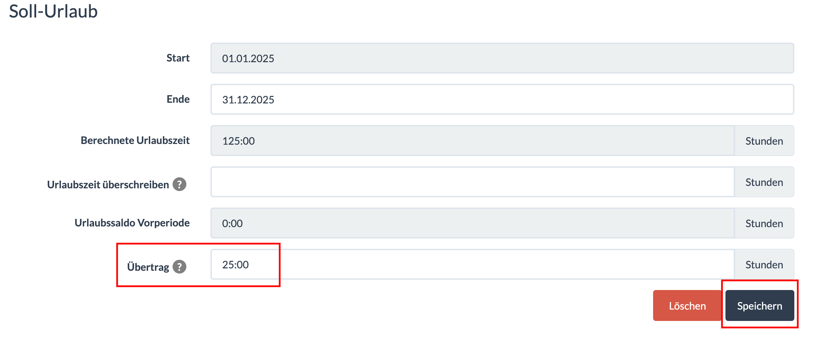Click the Berechnete Urlaubszeit label text
Viewport: 815px width, 345px height.
135,140
